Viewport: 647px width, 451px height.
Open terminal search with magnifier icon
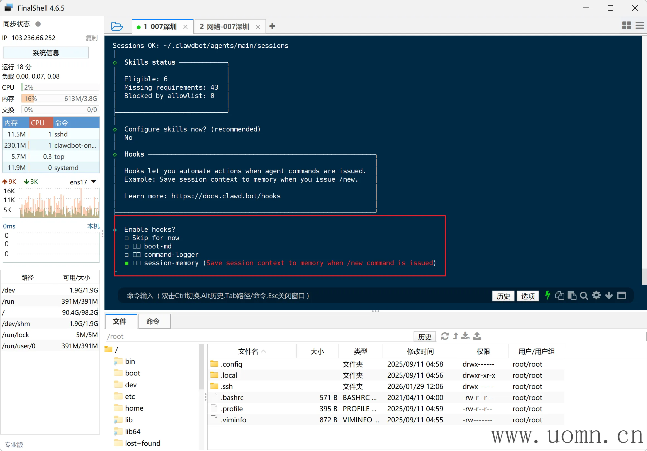tap(583, 296)
